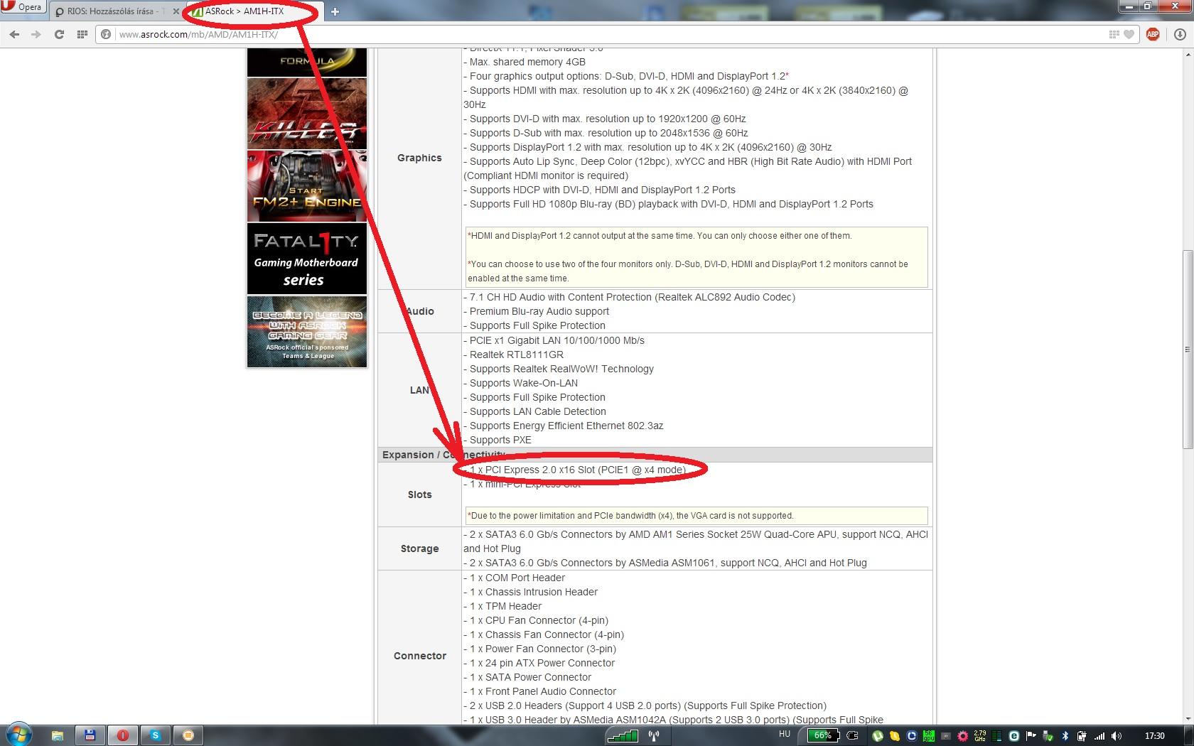Switch the HU keyboard language indicator
The height and width of the screenshot is (746, 1194).
785,734
